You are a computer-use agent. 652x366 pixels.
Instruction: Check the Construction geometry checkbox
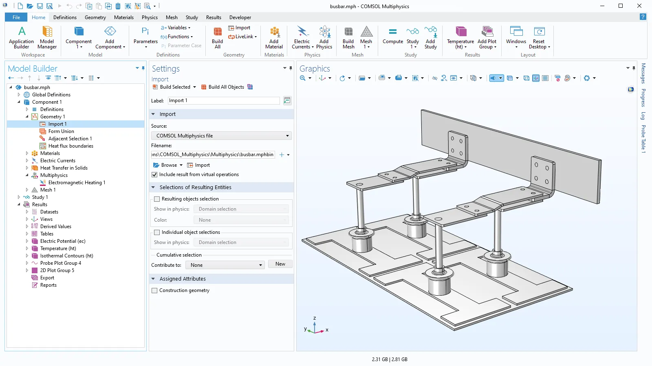155,290
